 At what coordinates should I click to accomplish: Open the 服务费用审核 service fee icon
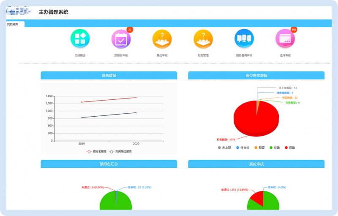(244, 38)
